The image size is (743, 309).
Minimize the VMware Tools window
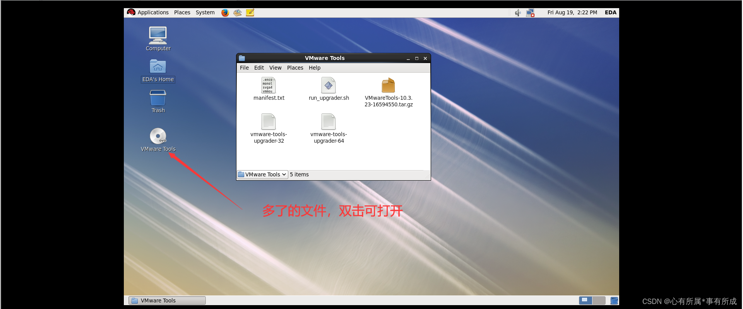point(408,58)
